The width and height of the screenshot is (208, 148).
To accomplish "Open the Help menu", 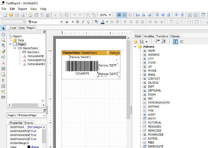I will click(43, 9).
